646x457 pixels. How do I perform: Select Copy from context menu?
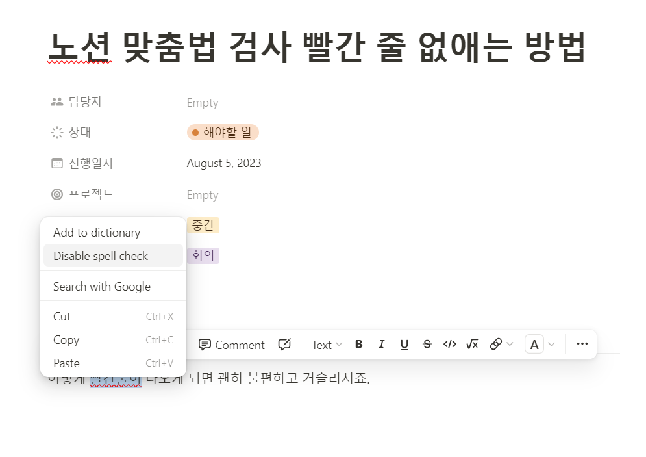coord(114,340)
